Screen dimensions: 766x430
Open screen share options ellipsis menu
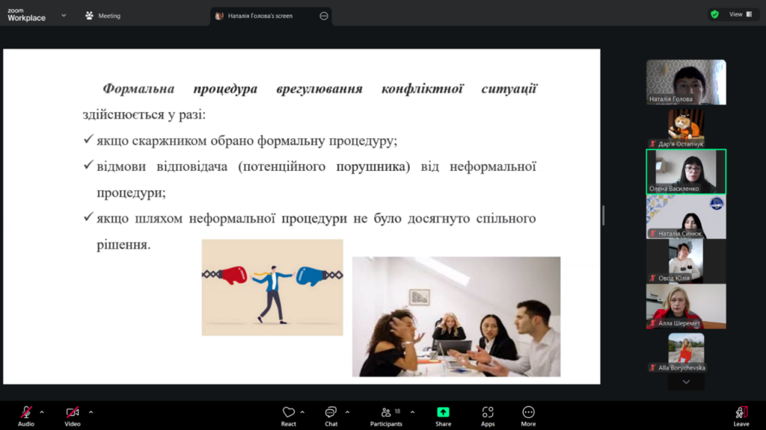324,16
